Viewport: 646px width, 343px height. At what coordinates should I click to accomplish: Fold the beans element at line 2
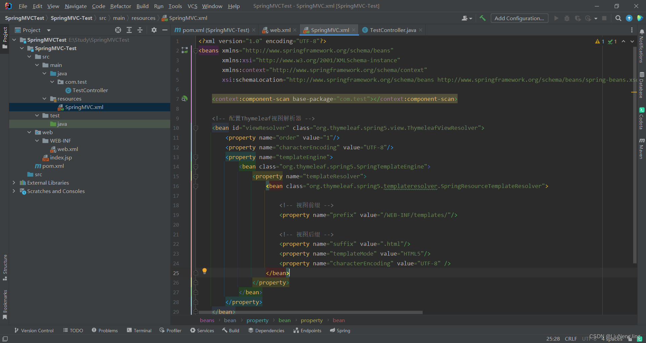195,51
